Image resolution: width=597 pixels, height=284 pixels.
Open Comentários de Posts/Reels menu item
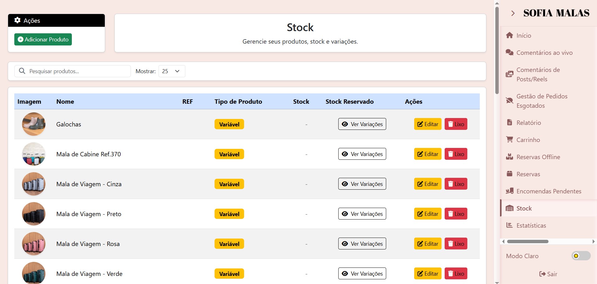(x=538, y=74)
